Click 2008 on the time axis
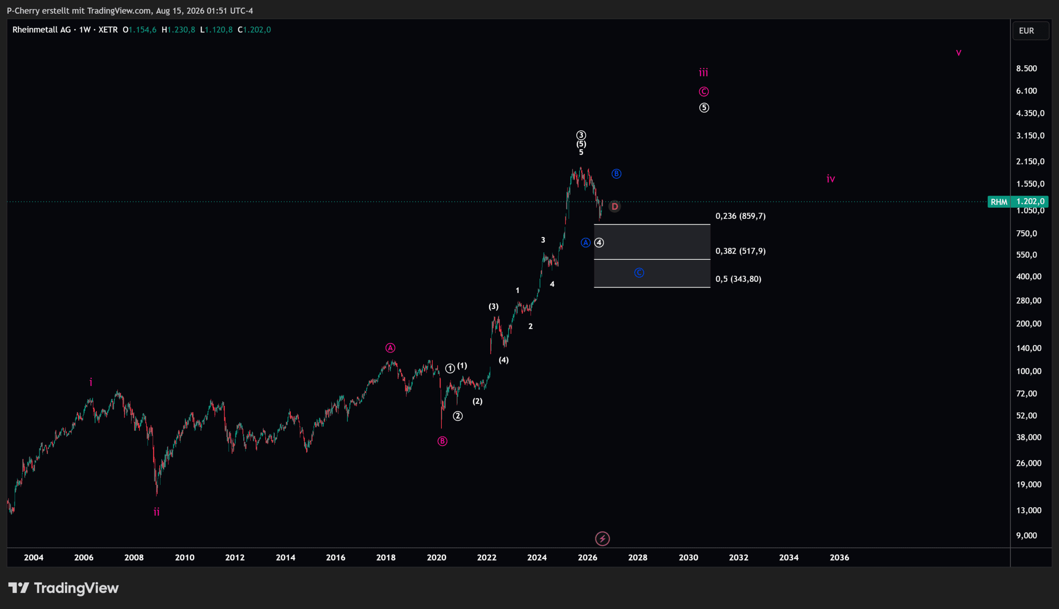Image resolution: width=1059 pixels, height=609 pixels. (x=134, y=558)
